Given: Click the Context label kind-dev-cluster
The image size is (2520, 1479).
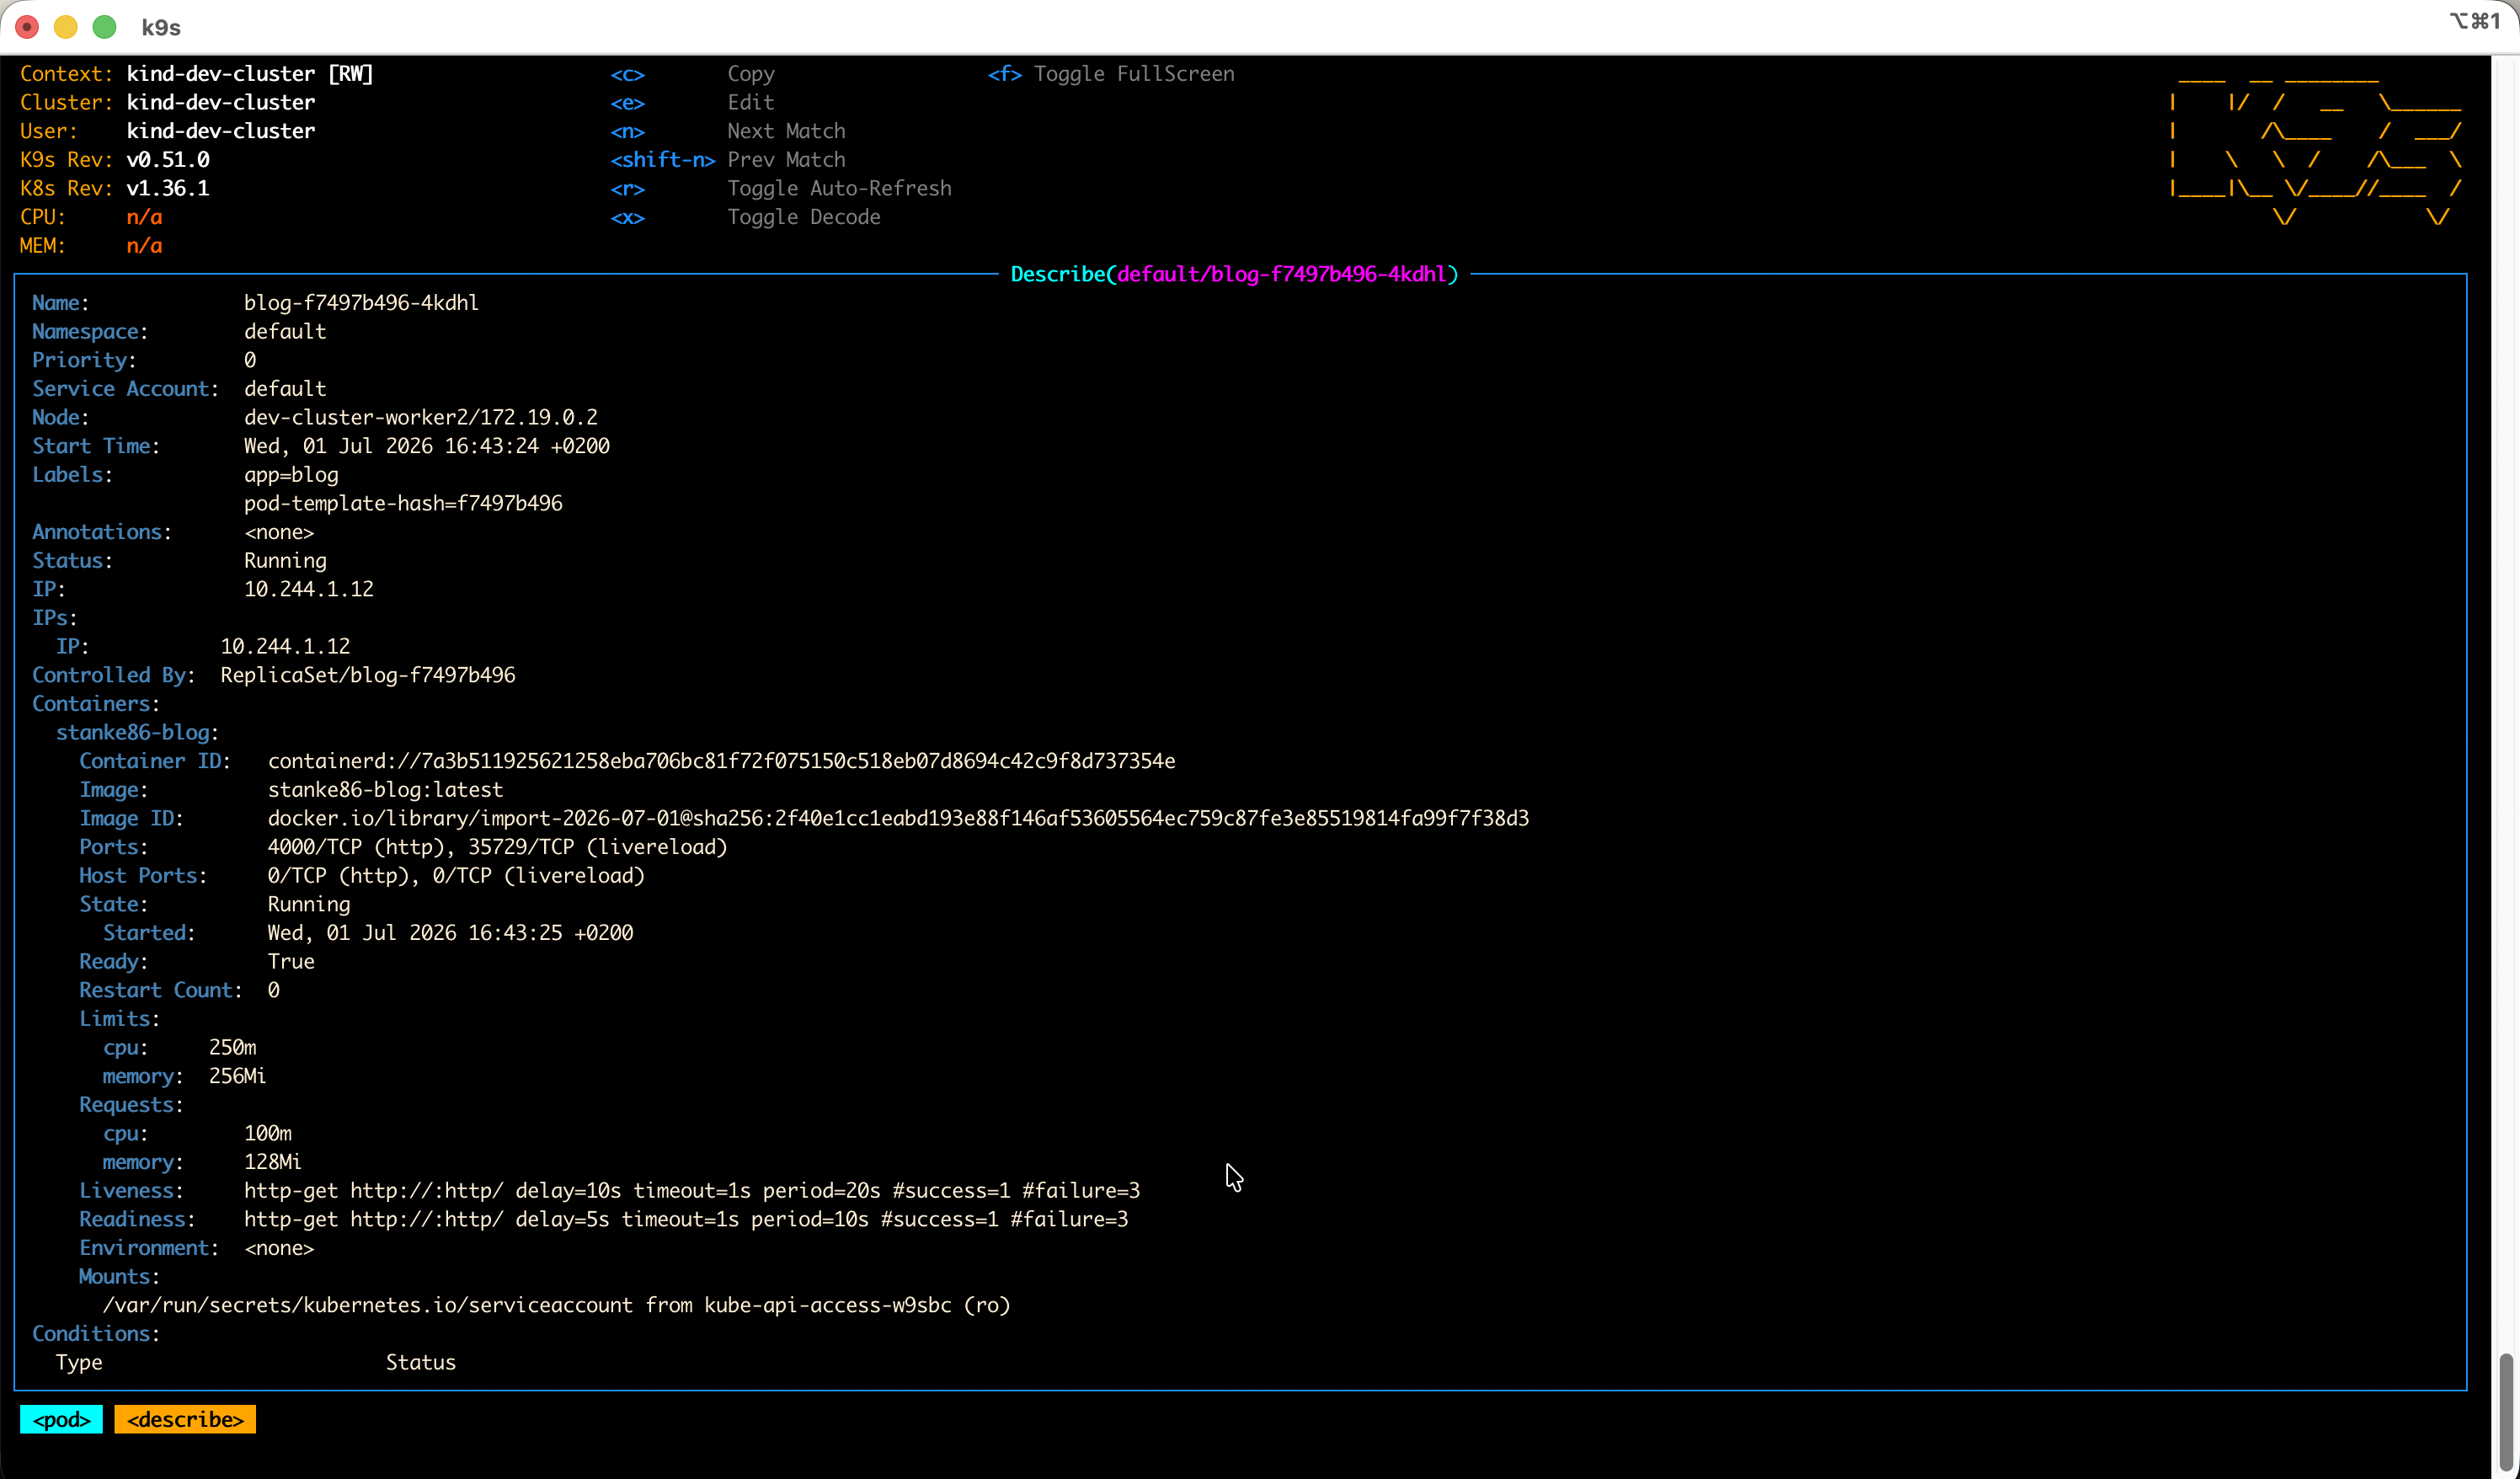Looking at the screenshot, I should (220, 74).
